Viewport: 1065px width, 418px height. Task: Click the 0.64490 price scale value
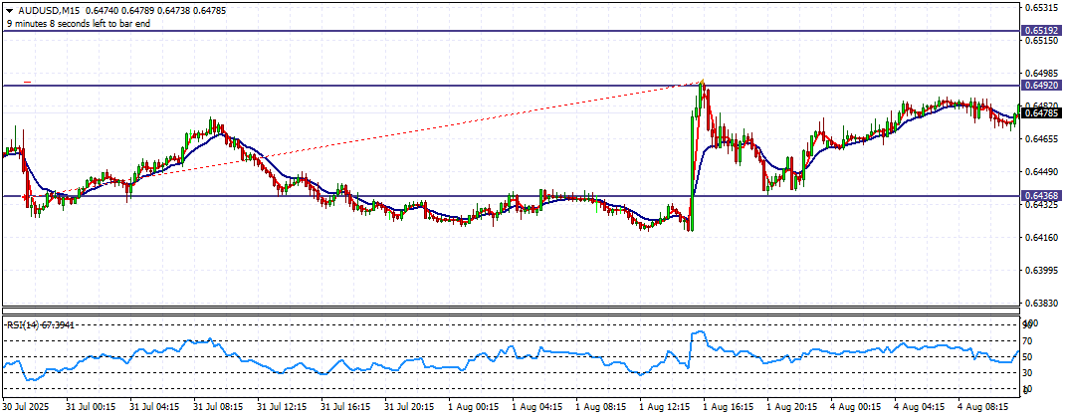(1042, 172)
